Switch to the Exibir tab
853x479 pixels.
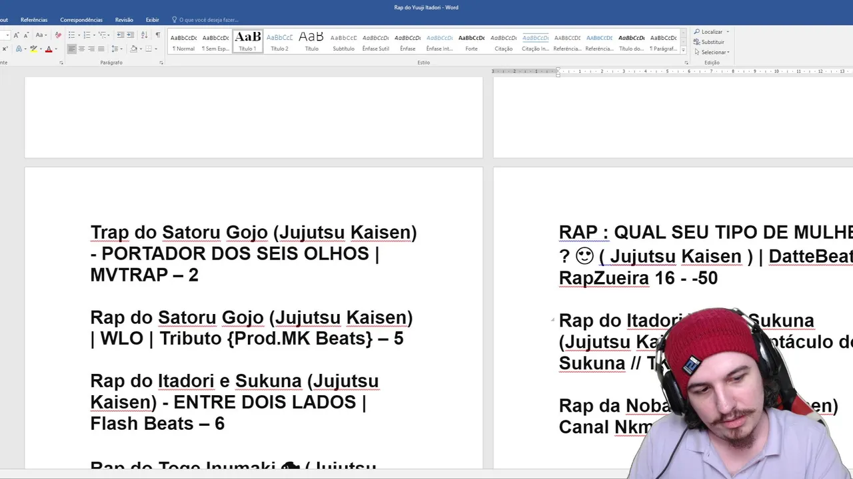click(x=153, y=20)
